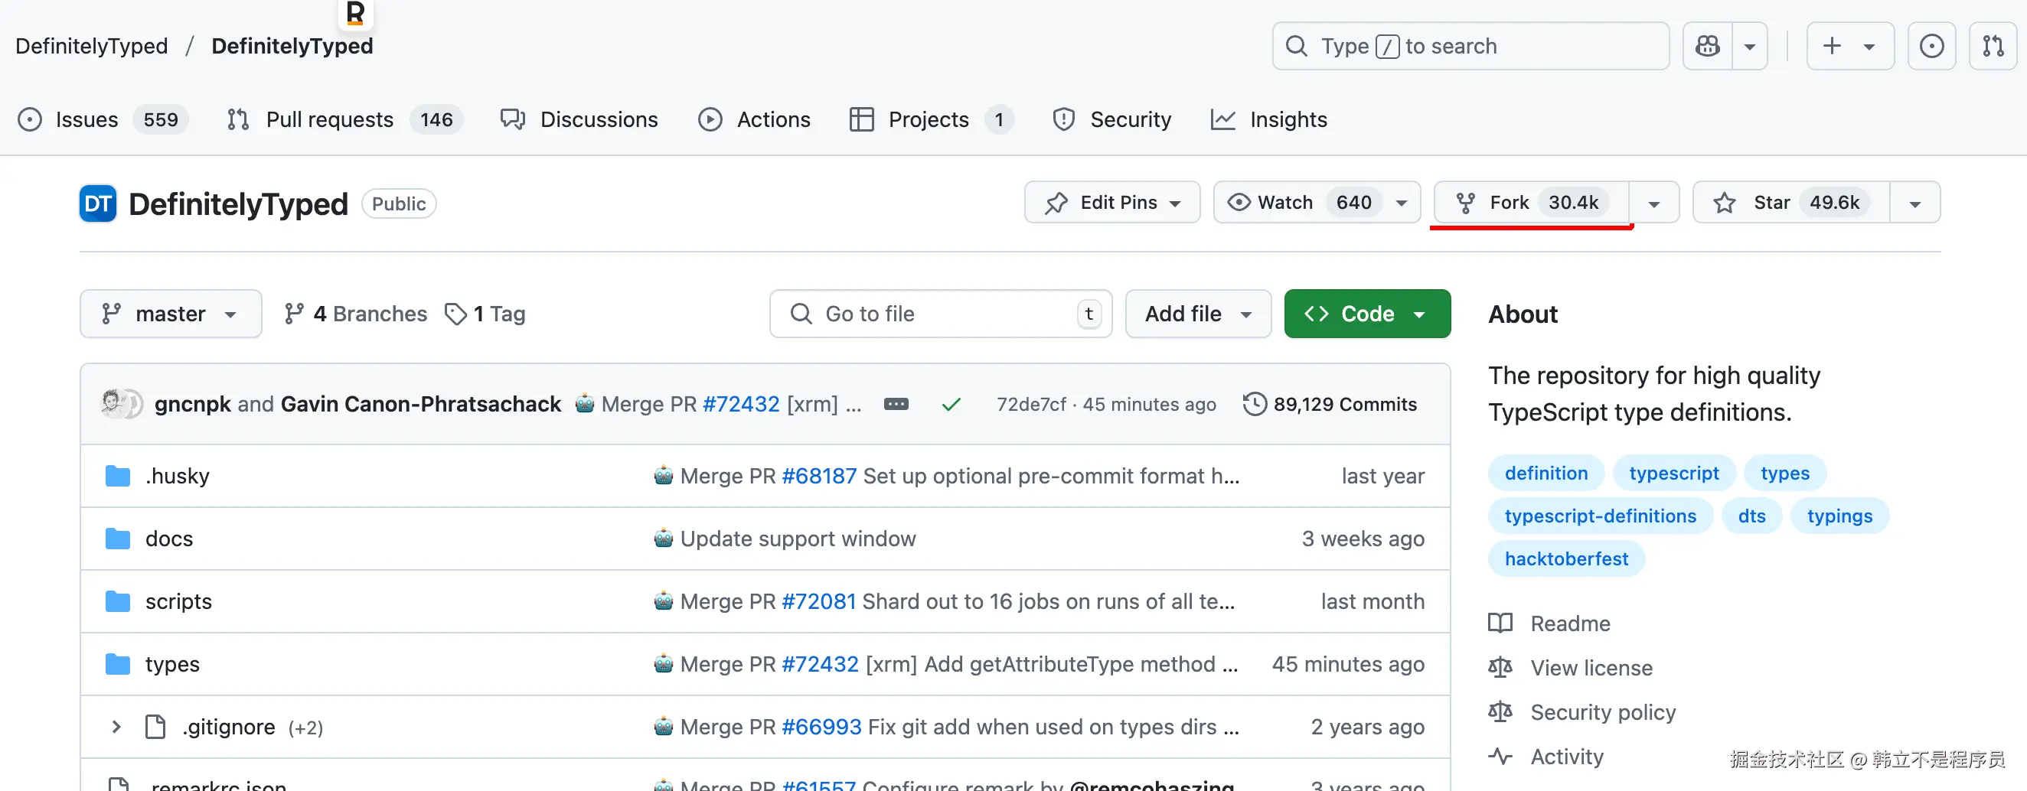Open the .gitignore file
Screen dimensions: 2027x791
229,727
